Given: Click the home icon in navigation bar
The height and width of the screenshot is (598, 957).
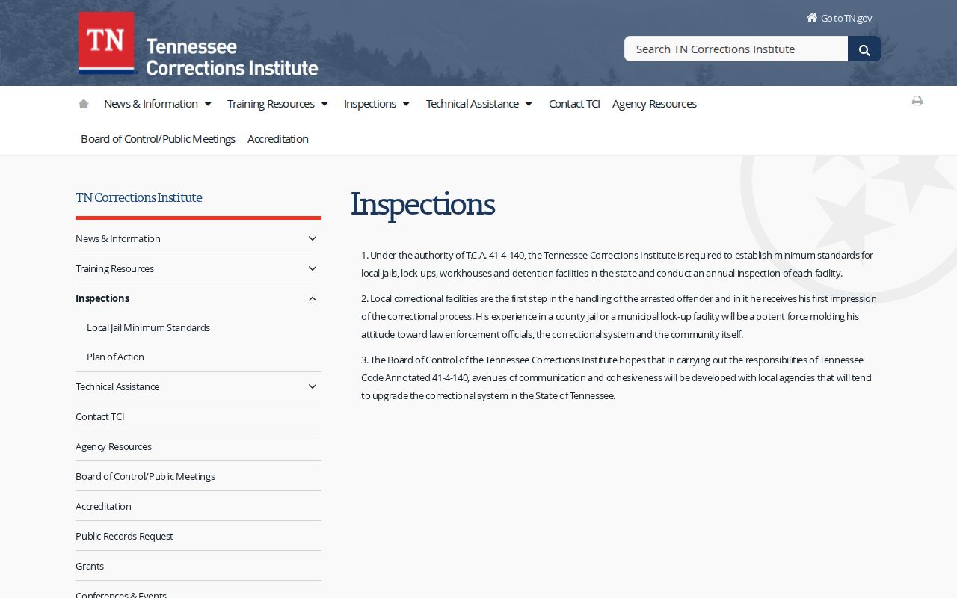Looking at the screenshot, I should (x=84, y=104).
